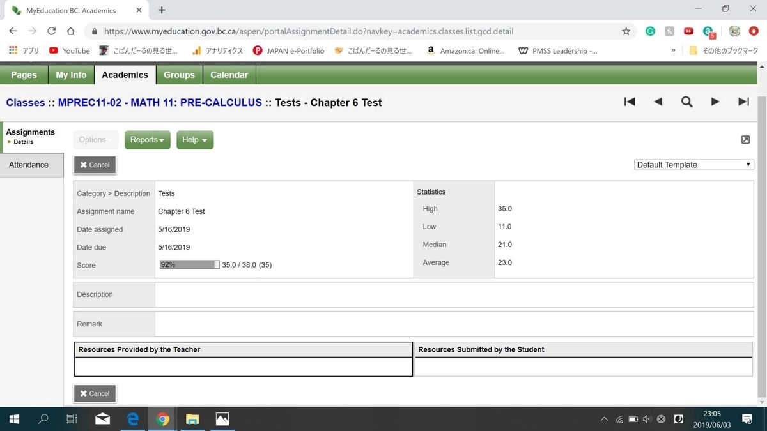
Task: Show hidden bookmarks overflow chevron
Action: point(673,50)
